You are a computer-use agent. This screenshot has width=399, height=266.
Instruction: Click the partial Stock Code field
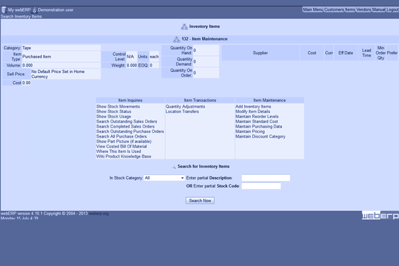[x=261, y=186]
